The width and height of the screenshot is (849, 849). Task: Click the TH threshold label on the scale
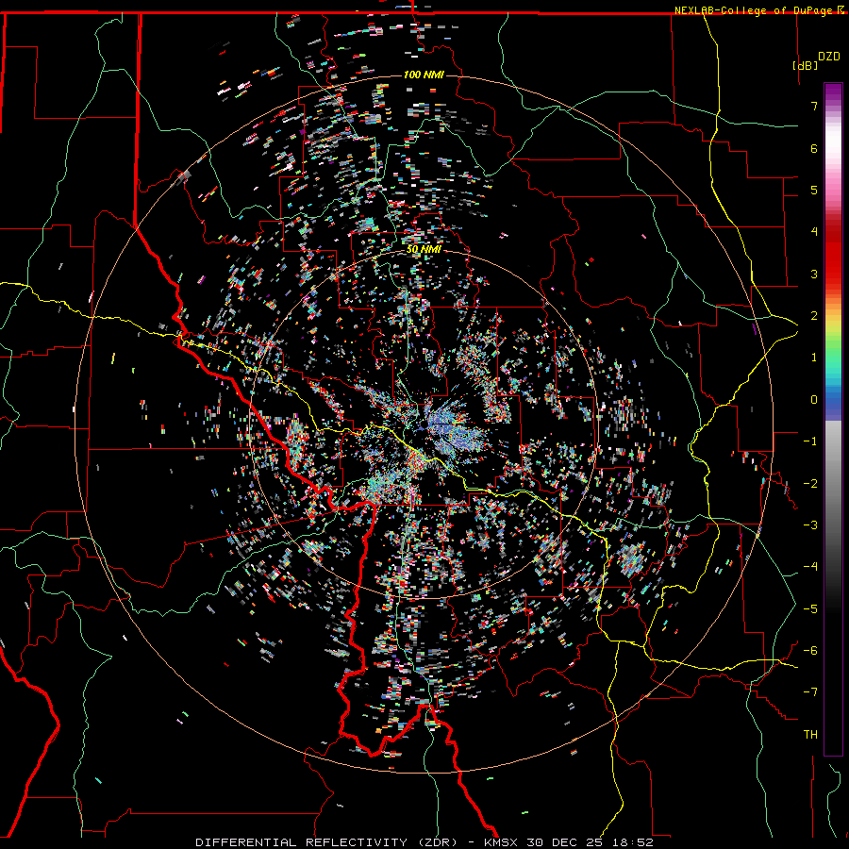pos(810,735)
